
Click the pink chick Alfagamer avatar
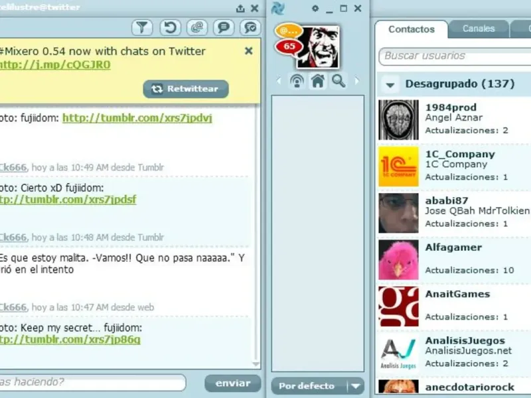399,260
